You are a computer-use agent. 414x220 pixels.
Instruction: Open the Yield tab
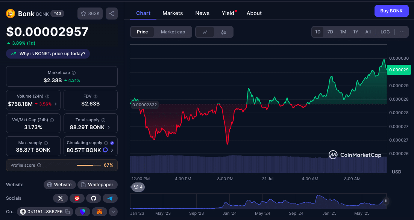[x=228, y=13]
